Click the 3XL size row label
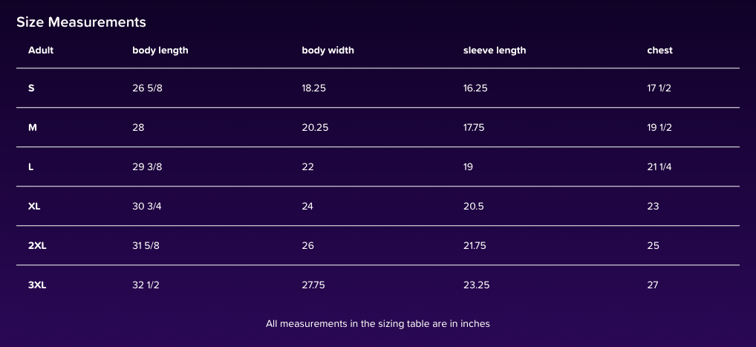Image resolution: width=756 pixels, height=347 pixels. pyautogui.click(x=37, y=285)
